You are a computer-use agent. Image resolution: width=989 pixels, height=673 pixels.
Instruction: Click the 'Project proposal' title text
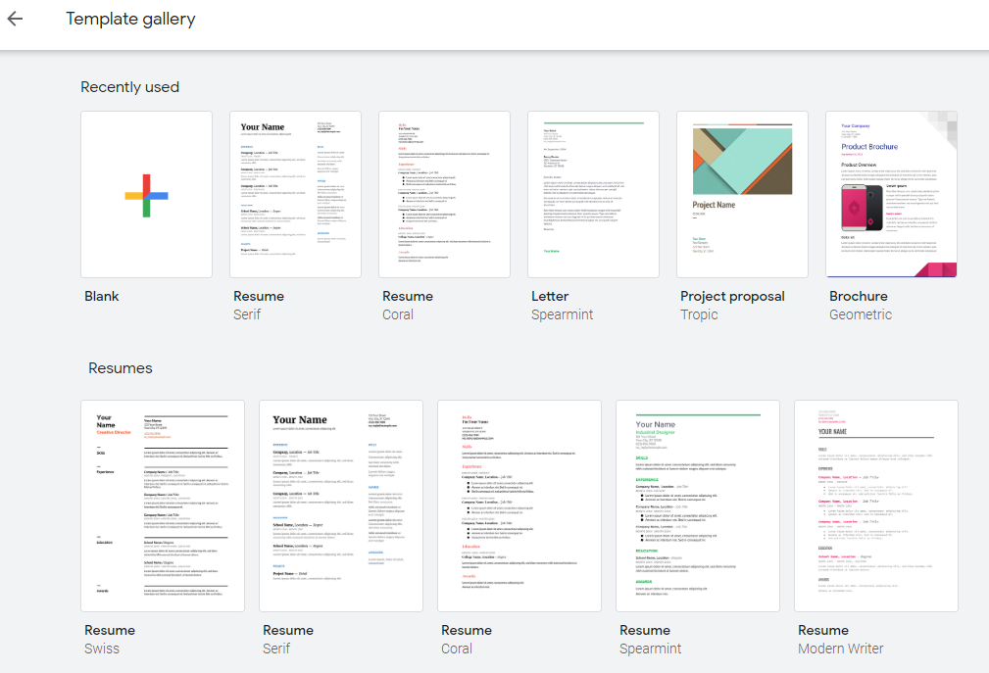pos(732,297)
